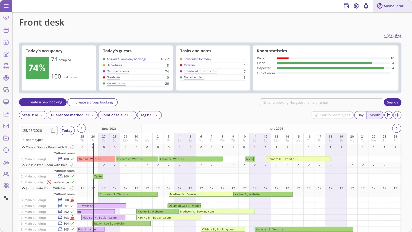Click Create a new booking button
The height and width of the screenshot is (232, 412).
tap(43, 102)
